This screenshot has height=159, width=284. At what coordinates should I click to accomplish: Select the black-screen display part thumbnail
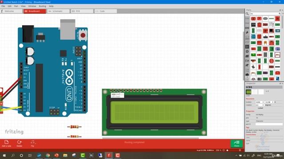(271, 30)
